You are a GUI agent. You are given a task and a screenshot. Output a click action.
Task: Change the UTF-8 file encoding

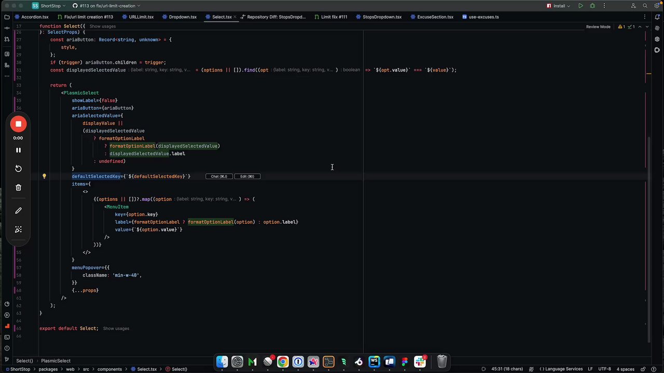(x=604, y=369)
